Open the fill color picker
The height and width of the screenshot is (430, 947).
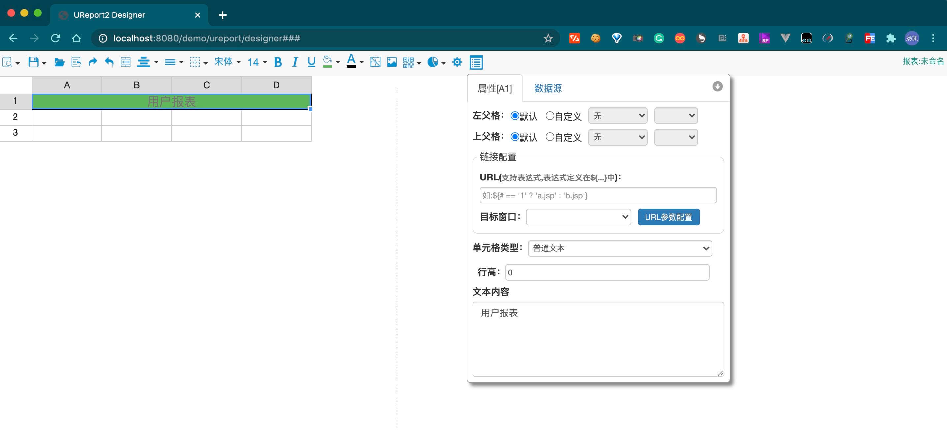tap(328, 62)
